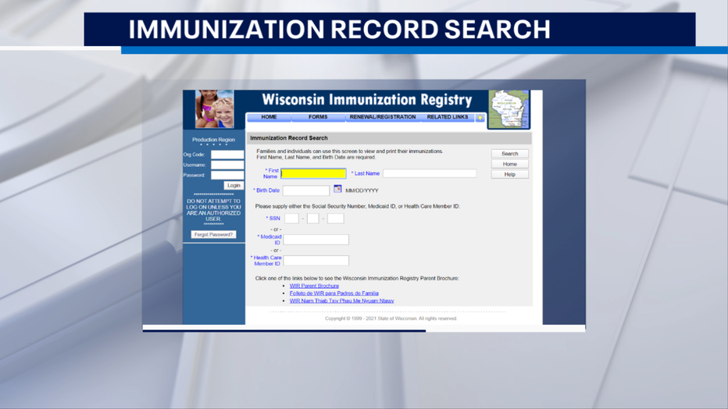The height and width of the screenshot is (409, 728).
Task: Click the first SSN segment box
Action: pos(291,219)
